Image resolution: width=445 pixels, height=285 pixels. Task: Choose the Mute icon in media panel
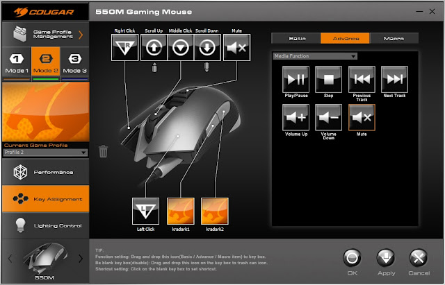click(362, 117)
